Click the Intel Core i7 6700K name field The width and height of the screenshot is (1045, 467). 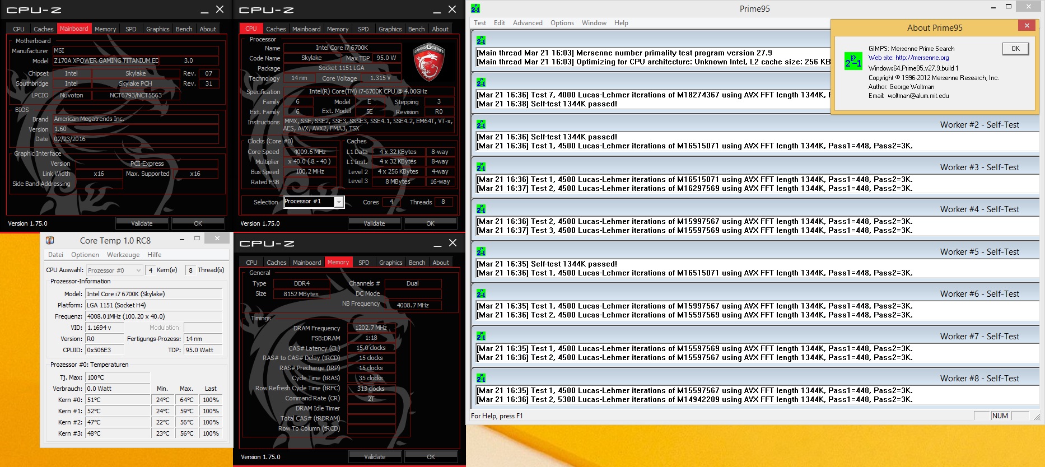[x=342, y=48]
